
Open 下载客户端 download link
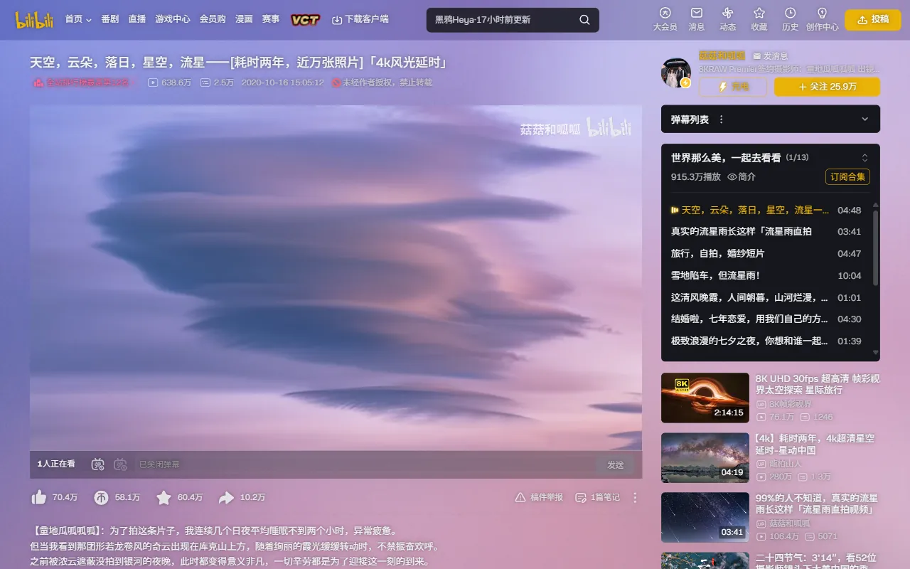(360, 20)
